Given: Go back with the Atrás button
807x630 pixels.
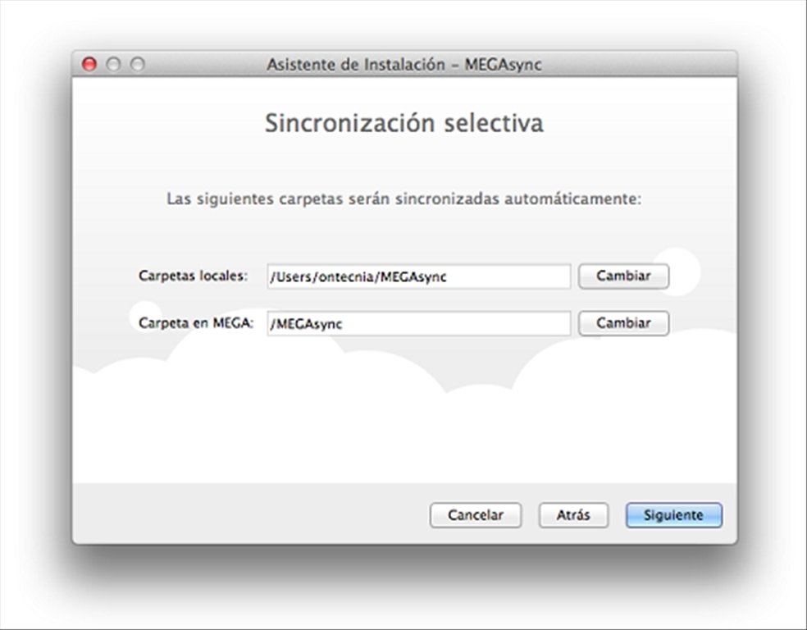Looking at the screenshot, I should pos(573,515).
